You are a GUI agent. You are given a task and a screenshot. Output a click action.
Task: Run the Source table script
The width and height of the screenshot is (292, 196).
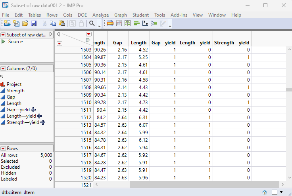(4, 42)
